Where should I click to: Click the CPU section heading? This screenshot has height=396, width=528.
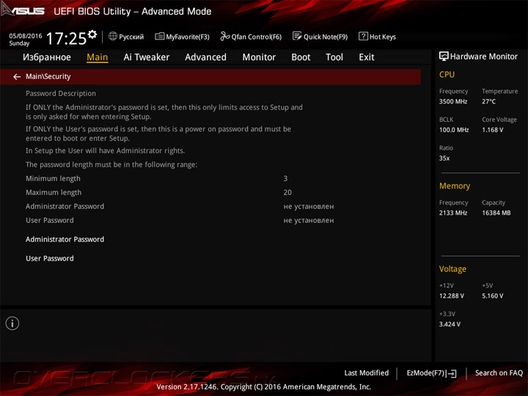click(447, 74)
